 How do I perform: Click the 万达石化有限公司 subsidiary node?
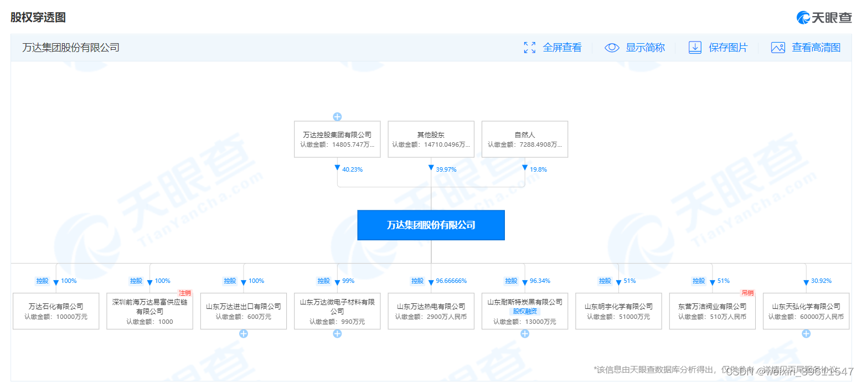pos(55,311)
